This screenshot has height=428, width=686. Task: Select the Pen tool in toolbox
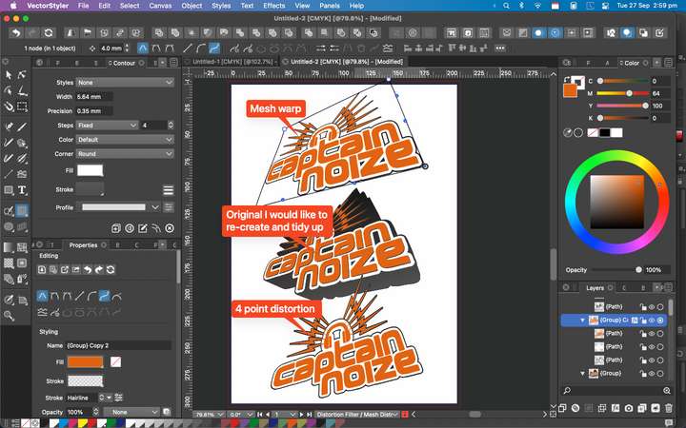click(9, 126)
